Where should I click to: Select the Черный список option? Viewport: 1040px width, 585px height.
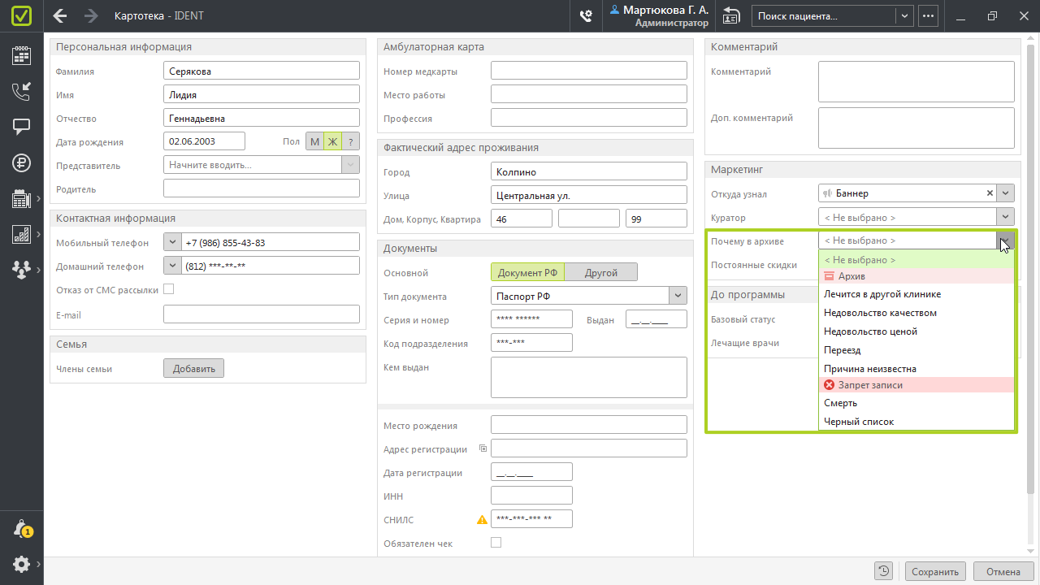tap(858, 422)
